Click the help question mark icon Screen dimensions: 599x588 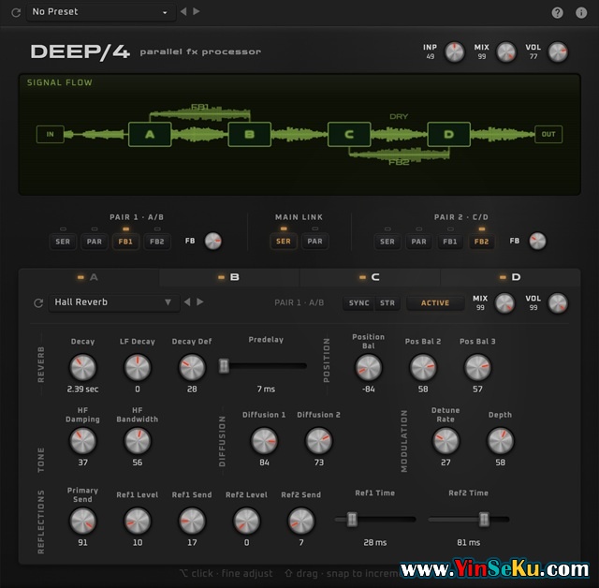[x=558, y=12]
